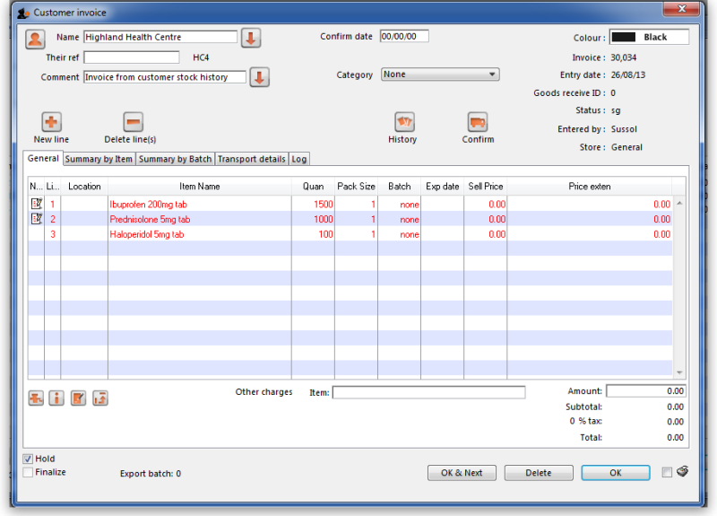The height and width of the screenshot is (516, 717).
Task: Click the printer icon beside OK
Action: click(x=682, y=472)
